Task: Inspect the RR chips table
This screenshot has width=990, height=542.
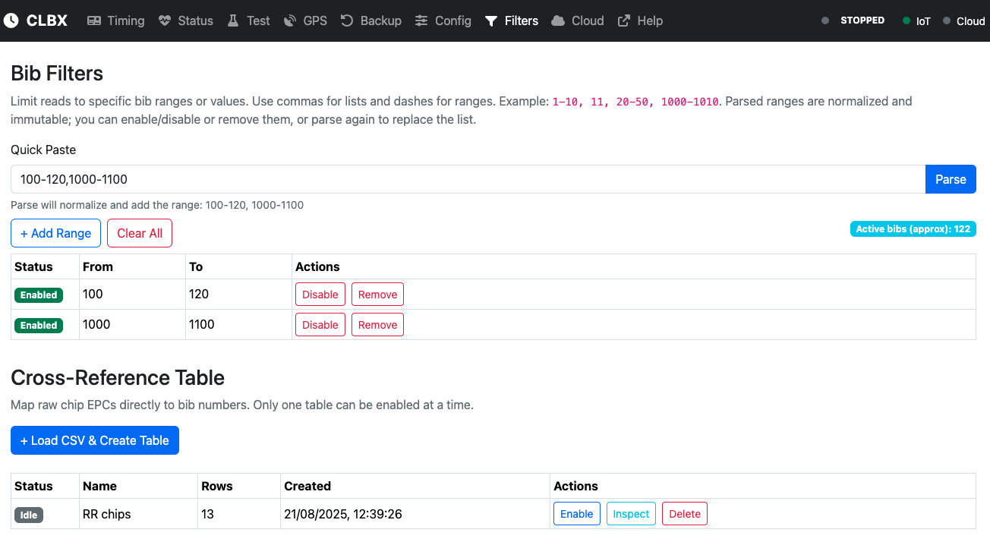Action: tap(631, 514)
